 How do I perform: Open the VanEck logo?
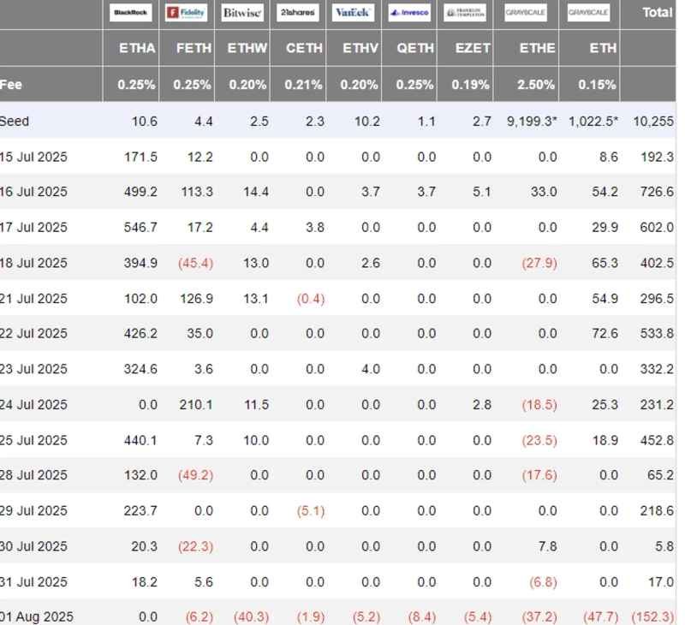[x=354, y=13]
